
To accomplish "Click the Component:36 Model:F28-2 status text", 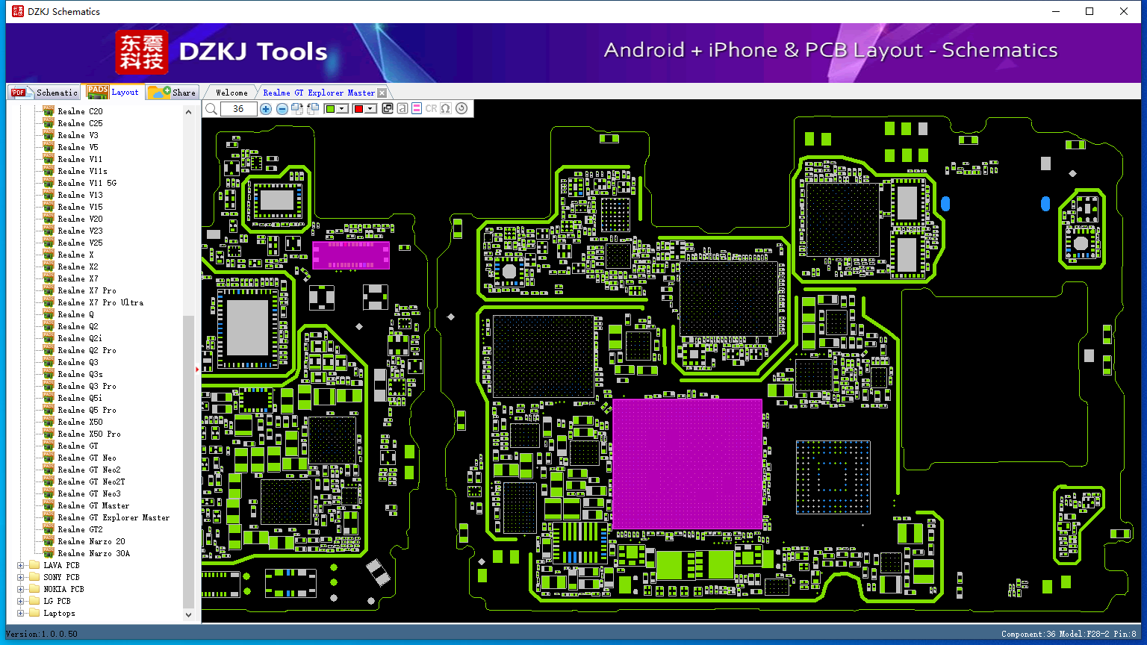I will tap(1069, 635).
